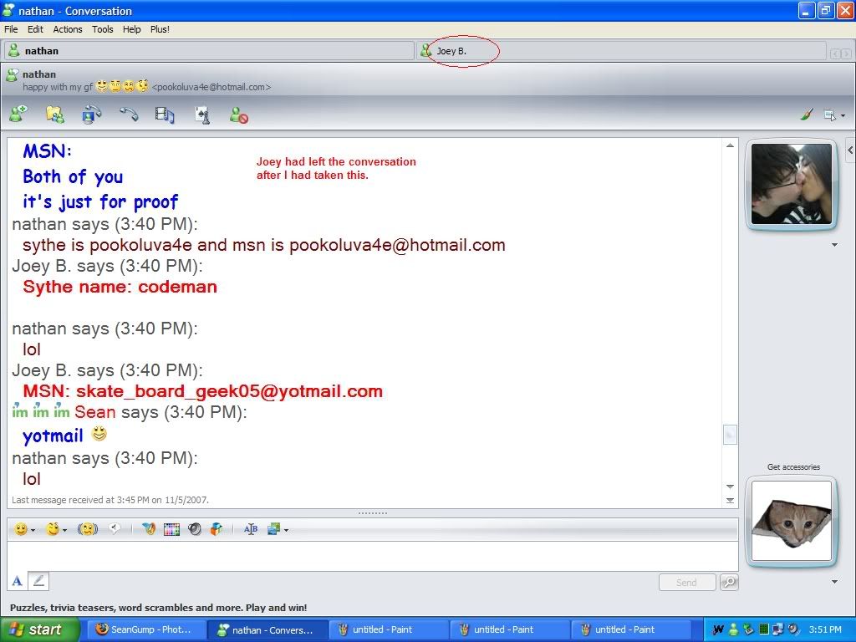Click the Show menu toolbar icon
The width and height of the screenshot is (856, 642).
[829, 115]
